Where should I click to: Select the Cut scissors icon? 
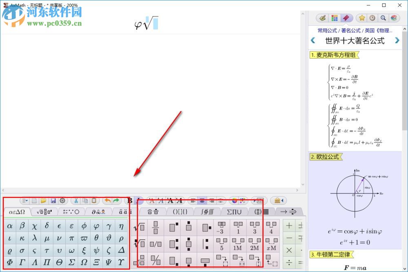76,200
